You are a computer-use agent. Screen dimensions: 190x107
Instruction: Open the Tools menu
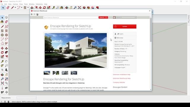pos(26,4)
